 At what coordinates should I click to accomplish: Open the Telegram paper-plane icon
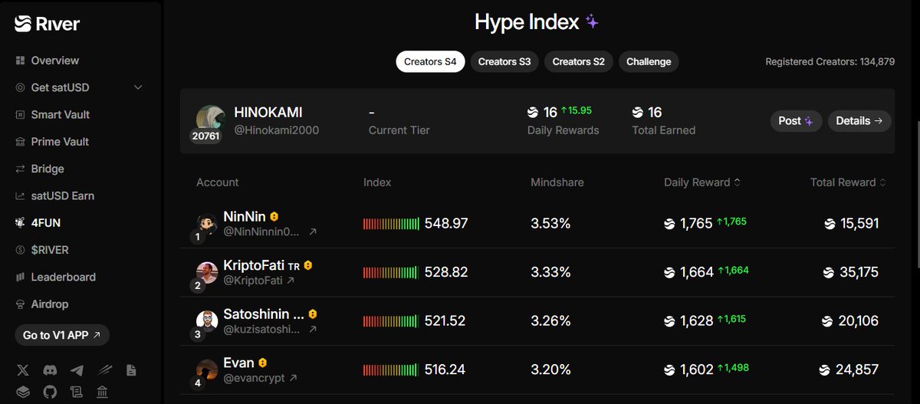[77, 370]
